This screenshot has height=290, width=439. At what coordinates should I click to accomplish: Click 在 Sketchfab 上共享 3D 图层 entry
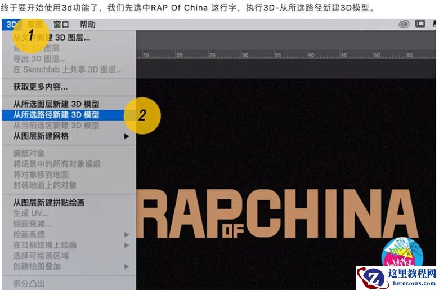click(69, 69)
